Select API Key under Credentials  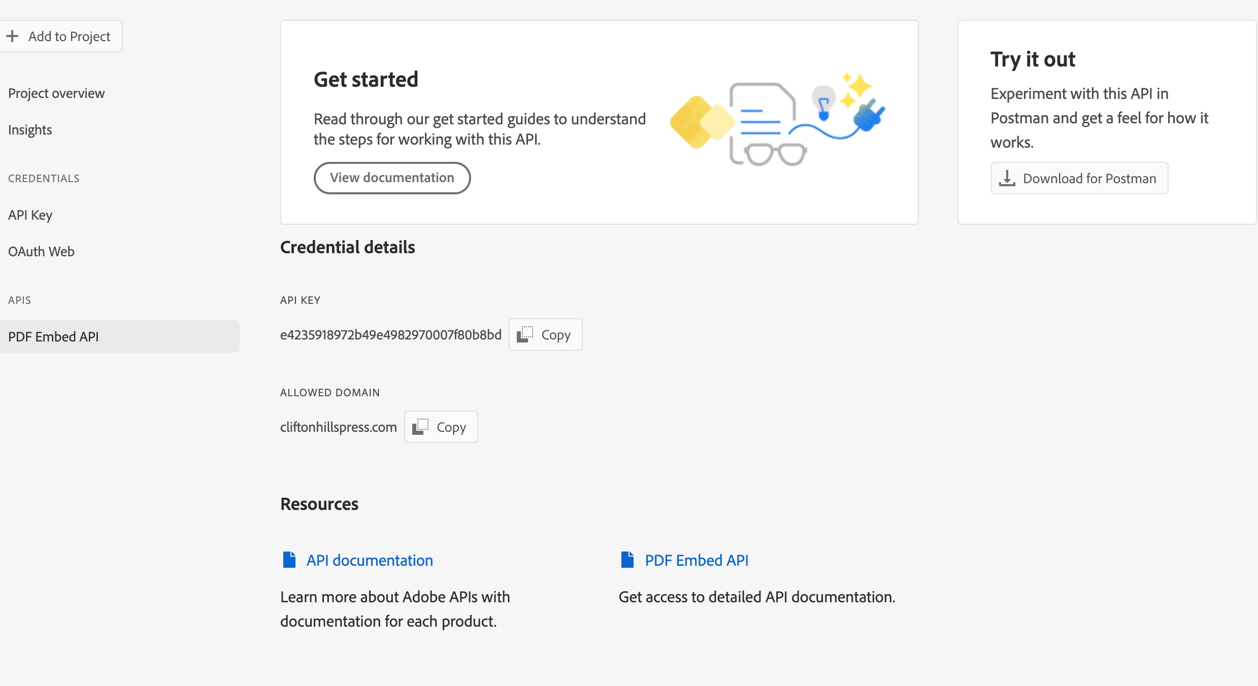pos(30,215)
